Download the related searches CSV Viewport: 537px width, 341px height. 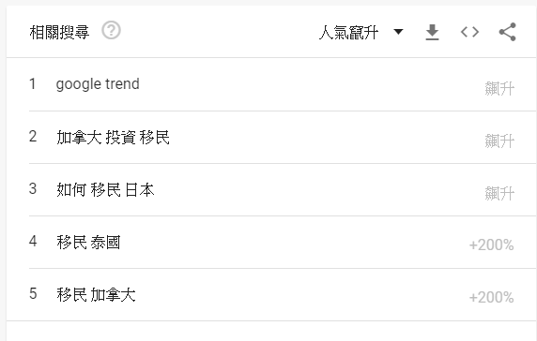pos(432,32)
